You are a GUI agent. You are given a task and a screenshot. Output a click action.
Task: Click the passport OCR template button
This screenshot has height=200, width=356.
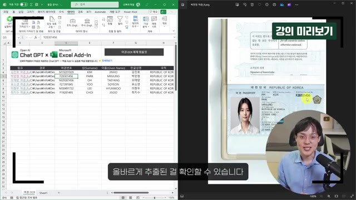click(134, 52)
